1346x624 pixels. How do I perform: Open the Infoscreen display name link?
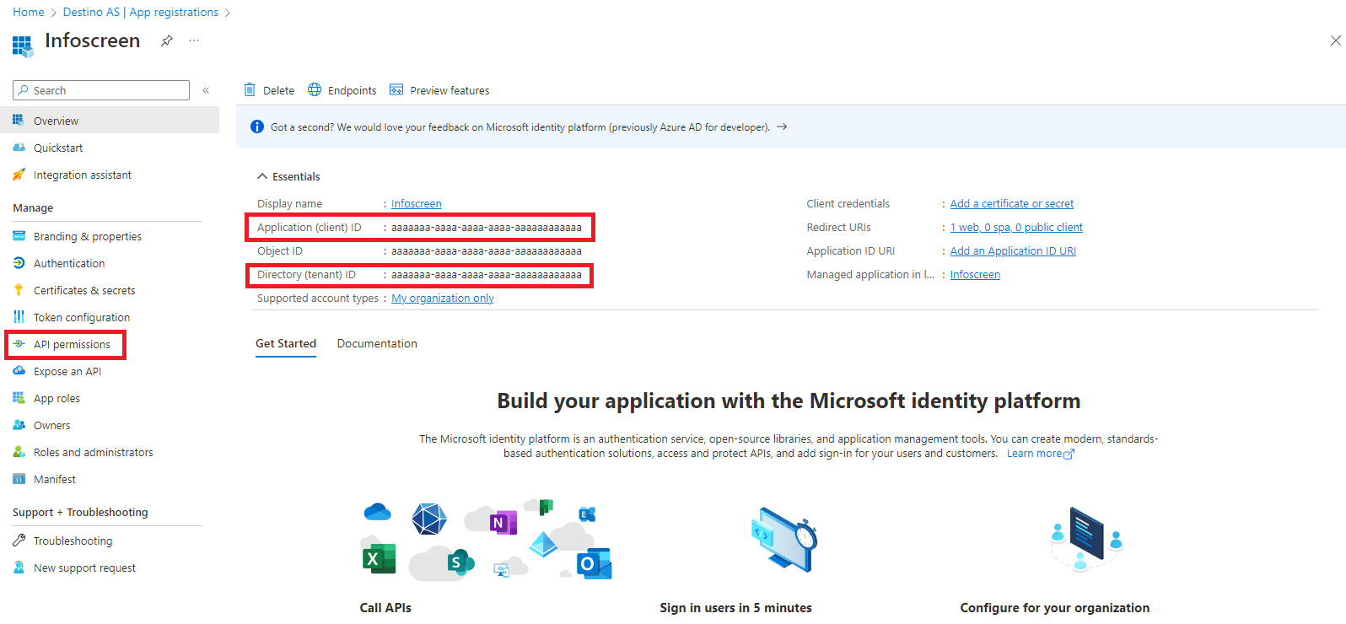(417, 203)
